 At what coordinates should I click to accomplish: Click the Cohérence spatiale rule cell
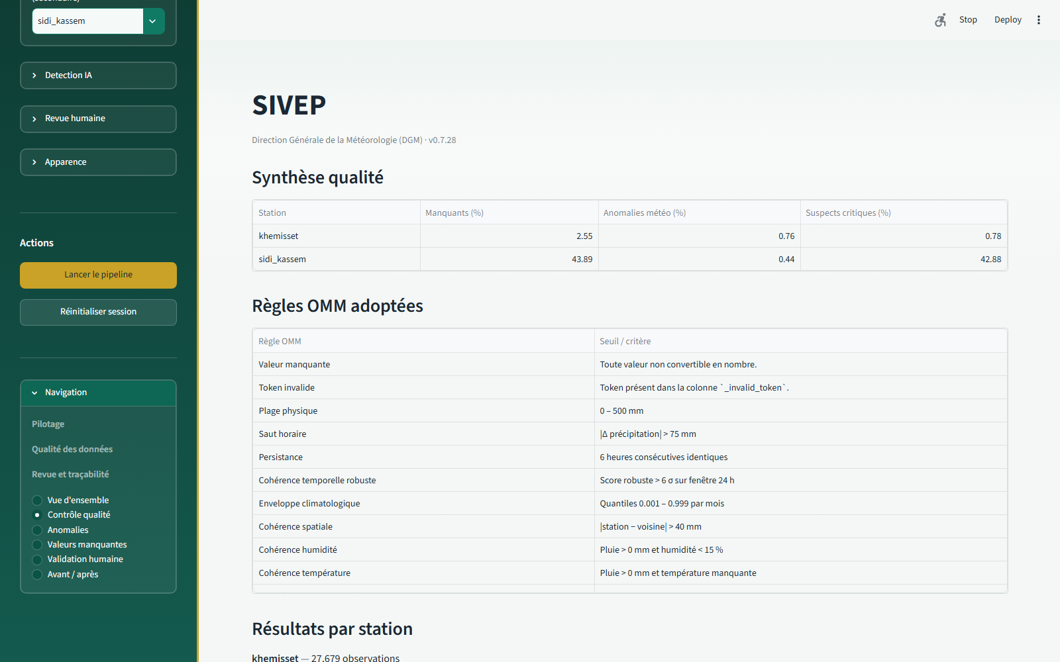pyautogui.click(x=423, y=526)
